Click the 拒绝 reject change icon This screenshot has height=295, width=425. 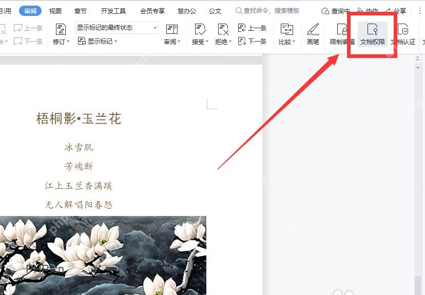[x=223, y=30]
